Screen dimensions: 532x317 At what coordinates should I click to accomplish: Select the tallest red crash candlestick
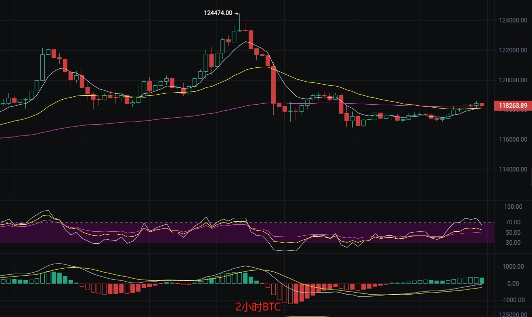[x=273, y=85]
